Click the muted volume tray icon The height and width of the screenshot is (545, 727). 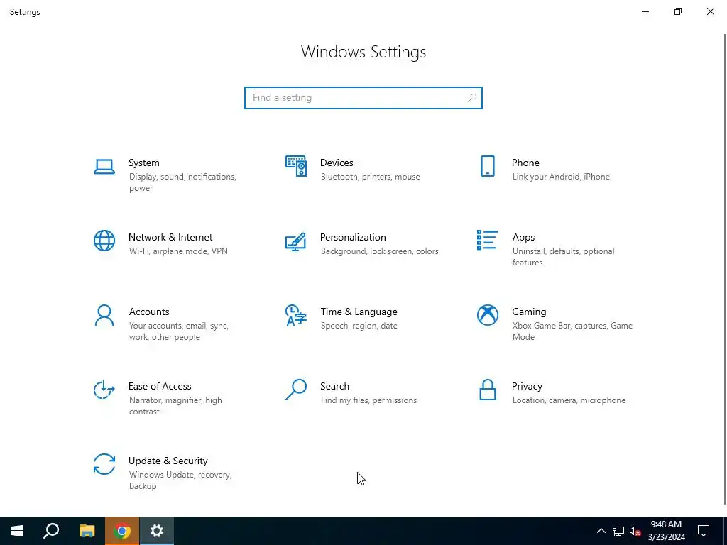coord(635,531)
